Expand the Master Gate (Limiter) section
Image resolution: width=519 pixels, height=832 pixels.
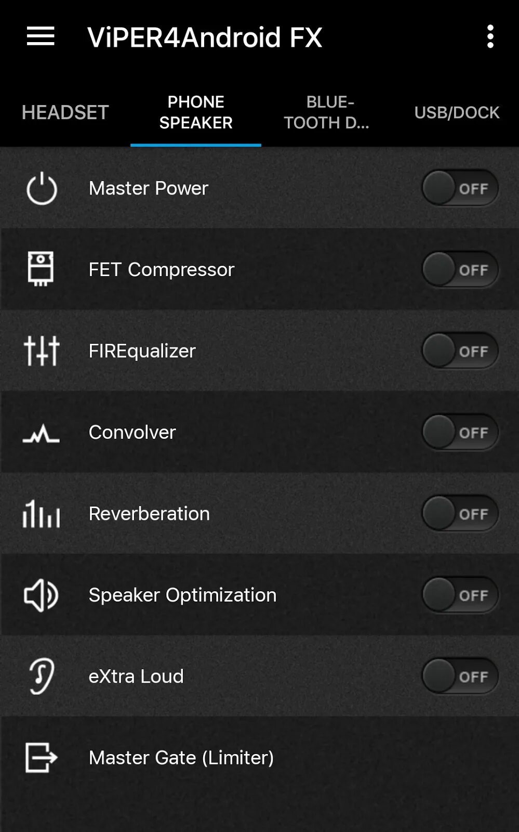181,758
